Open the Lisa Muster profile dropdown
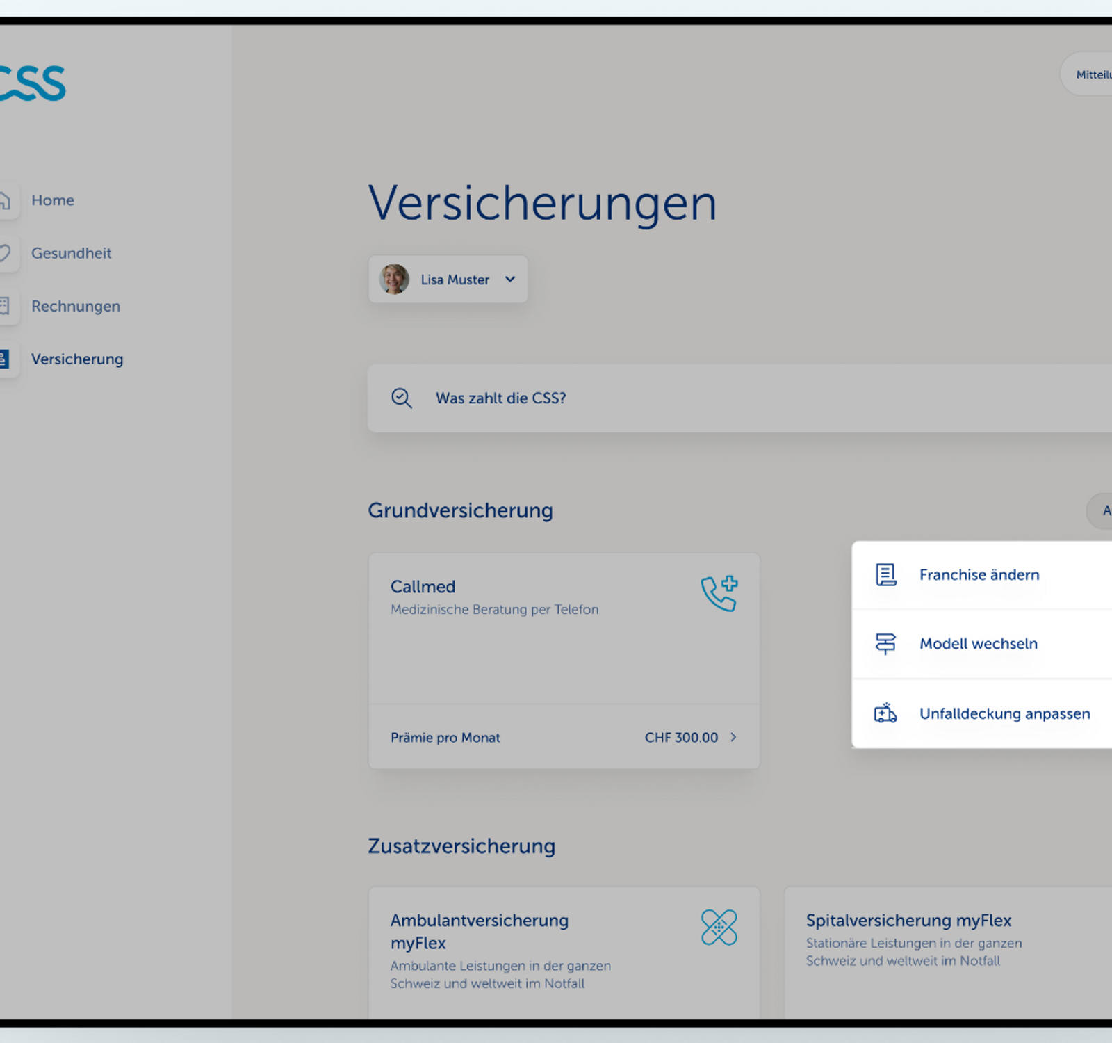Screen dimensions: 1112x1043 point(447,279)
